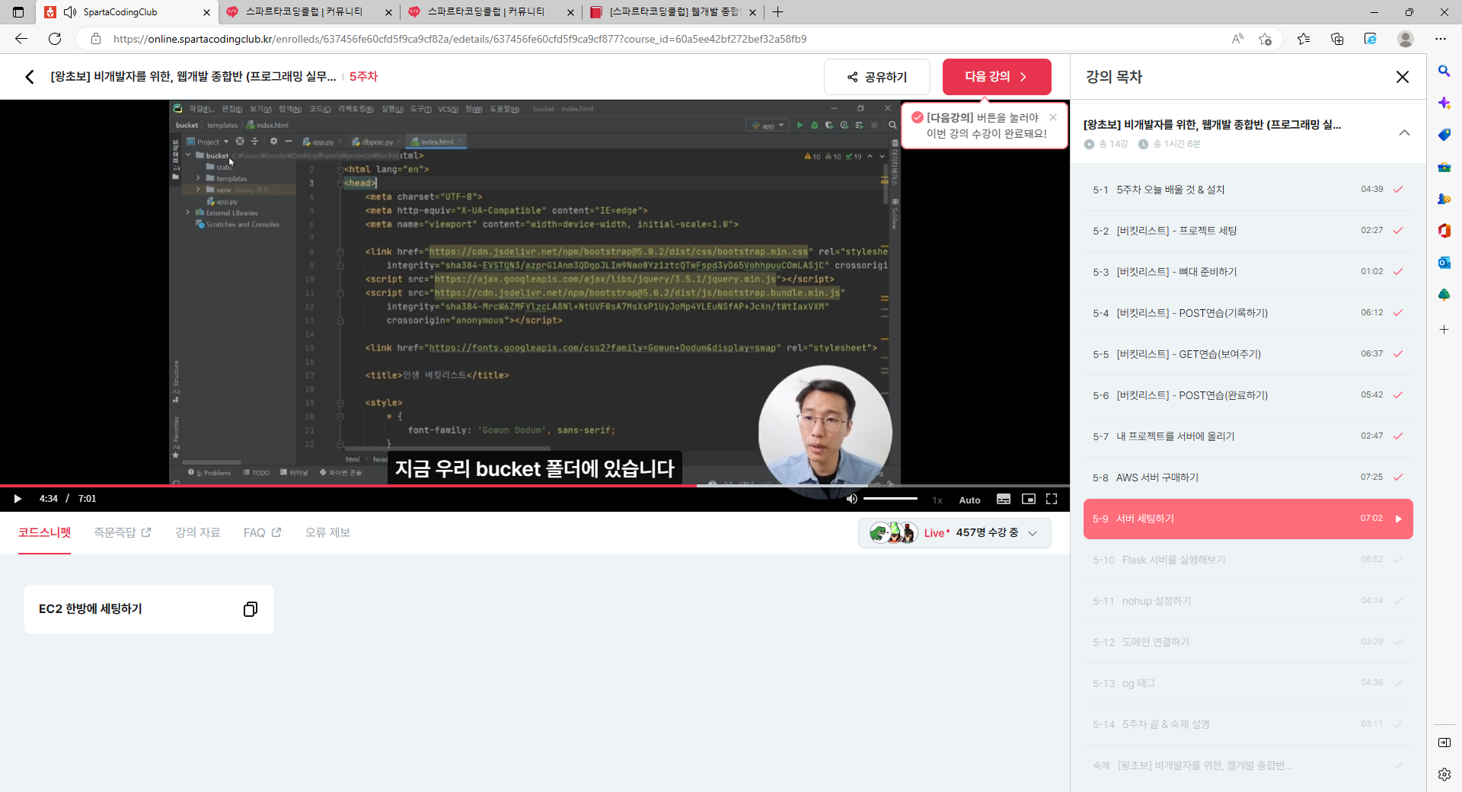Click the 공유하기 share button
The height and width of the screenshot is (792, 1462).
pyautogui.click(x=877, y=77)
